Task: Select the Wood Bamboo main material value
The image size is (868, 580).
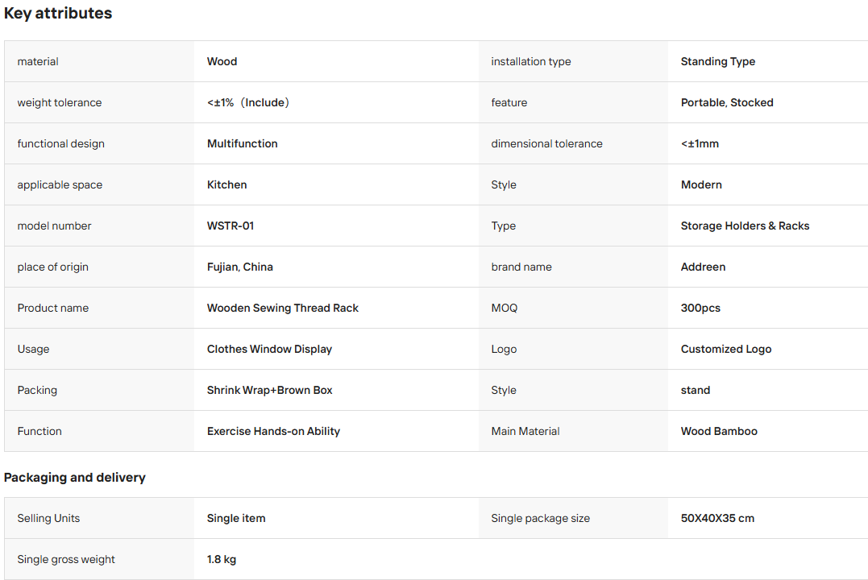Action: (719, 431)
